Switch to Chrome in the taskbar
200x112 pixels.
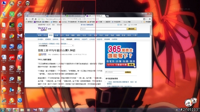point(16,110)
